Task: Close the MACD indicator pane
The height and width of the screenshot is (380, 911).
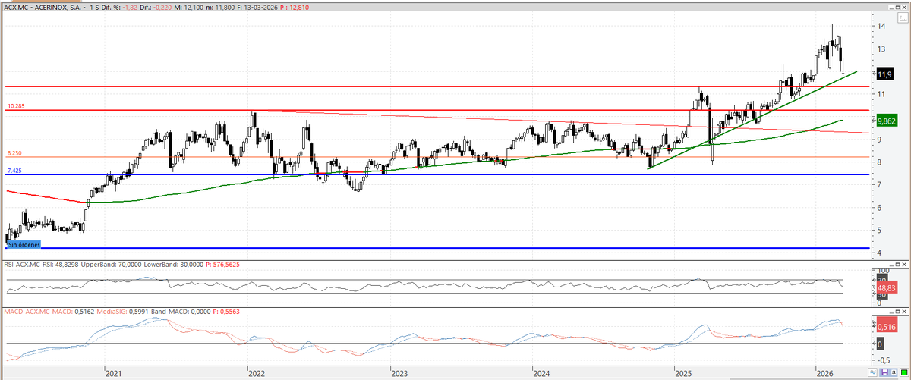Action: [x=904, y=312]
